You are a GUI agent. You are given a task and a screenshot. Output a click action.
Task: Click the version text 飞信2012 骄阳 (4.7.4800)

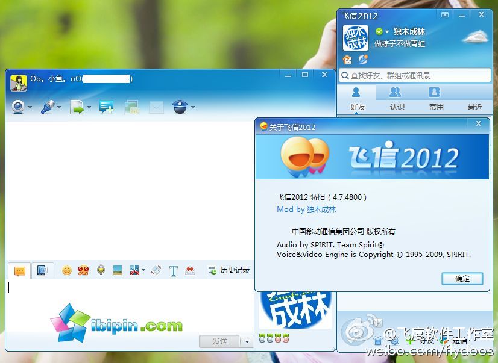(x=322, y=197)
